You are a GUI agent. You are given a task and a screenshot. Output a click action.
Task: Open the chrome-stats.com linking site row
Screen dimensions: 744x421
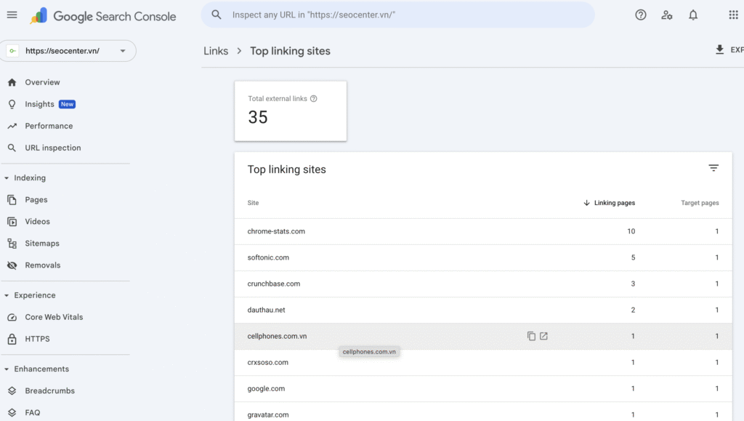[276, 231]
